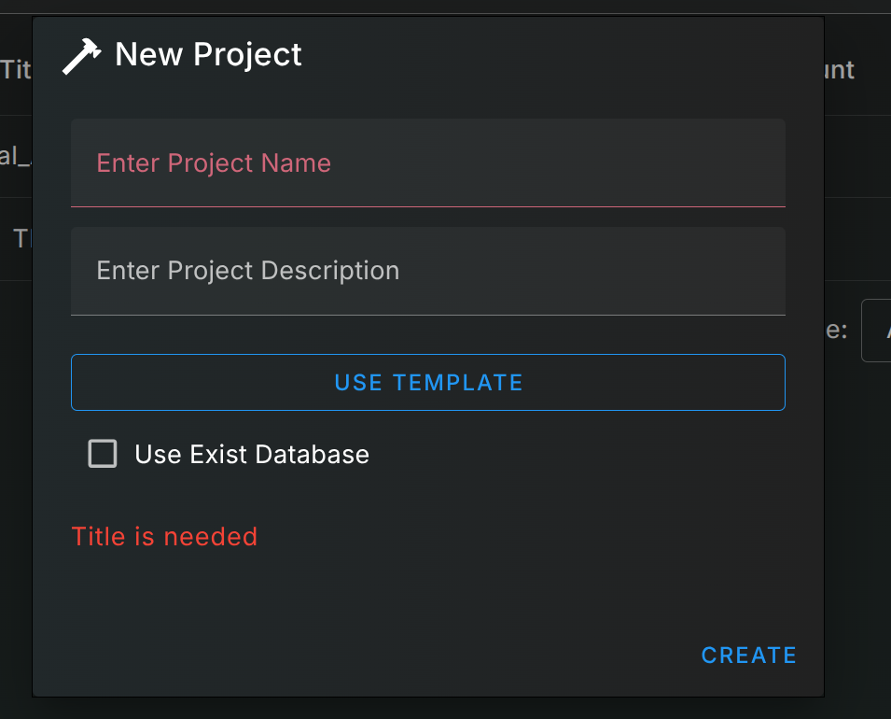Viewport: 891px width, 719px height.
Task: Select the red Title is needed message
Action: 164,537
